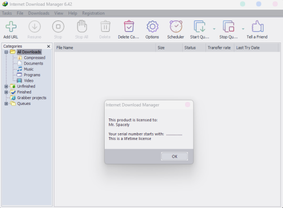Click the Documents category icon
The height and width of the screenshot is (208, 283).
[20, 63]
